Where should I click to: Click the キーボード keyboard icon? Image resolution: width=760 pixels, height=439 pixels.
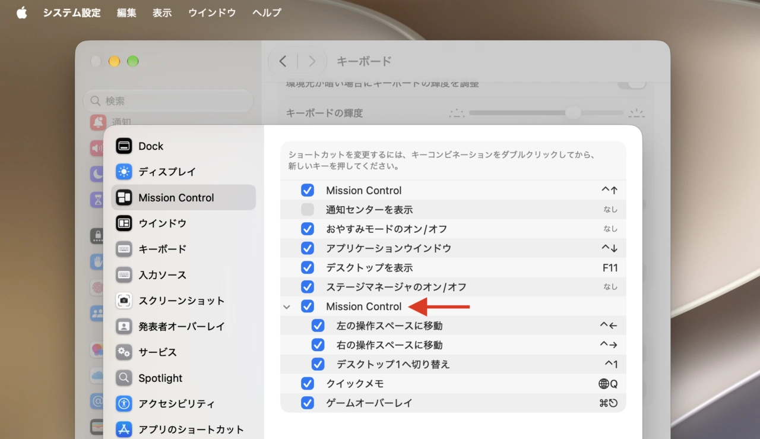123,249
